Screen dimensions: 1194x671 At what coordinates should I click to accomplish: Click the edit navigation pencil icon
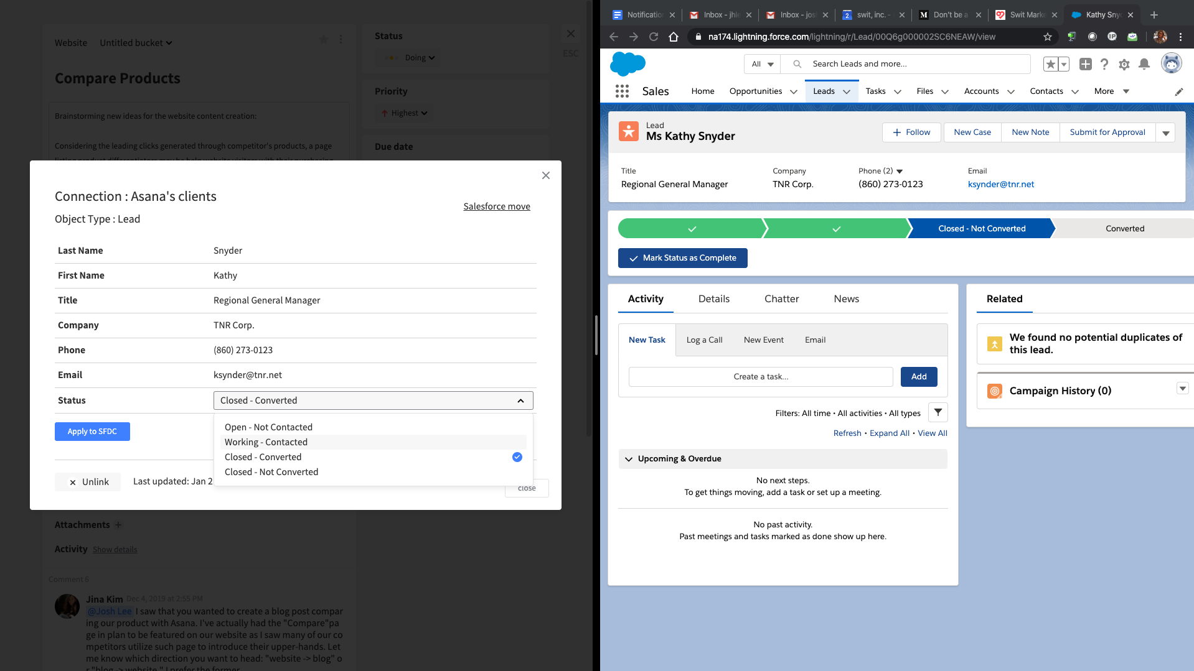pyautogui.click(x=1178, y=92)
